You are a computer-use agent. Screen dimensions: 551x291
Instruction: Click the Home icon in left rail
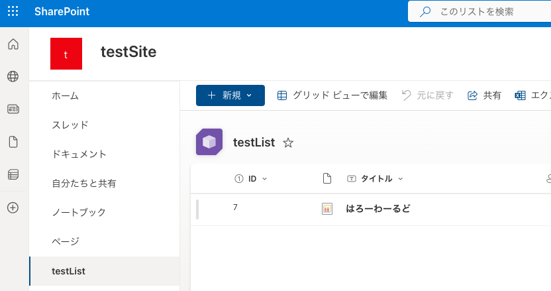coord(13,44)
